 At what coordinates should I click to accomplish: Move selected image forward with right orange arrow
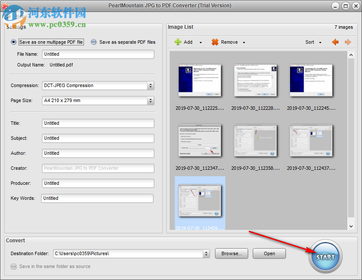point(348,42)
